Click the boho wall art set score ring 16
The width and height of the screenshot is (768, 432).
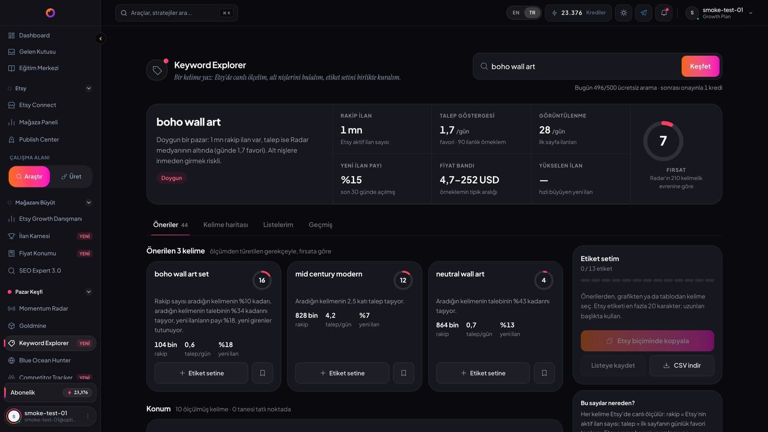pyautogui.click(x=262, y=280)
